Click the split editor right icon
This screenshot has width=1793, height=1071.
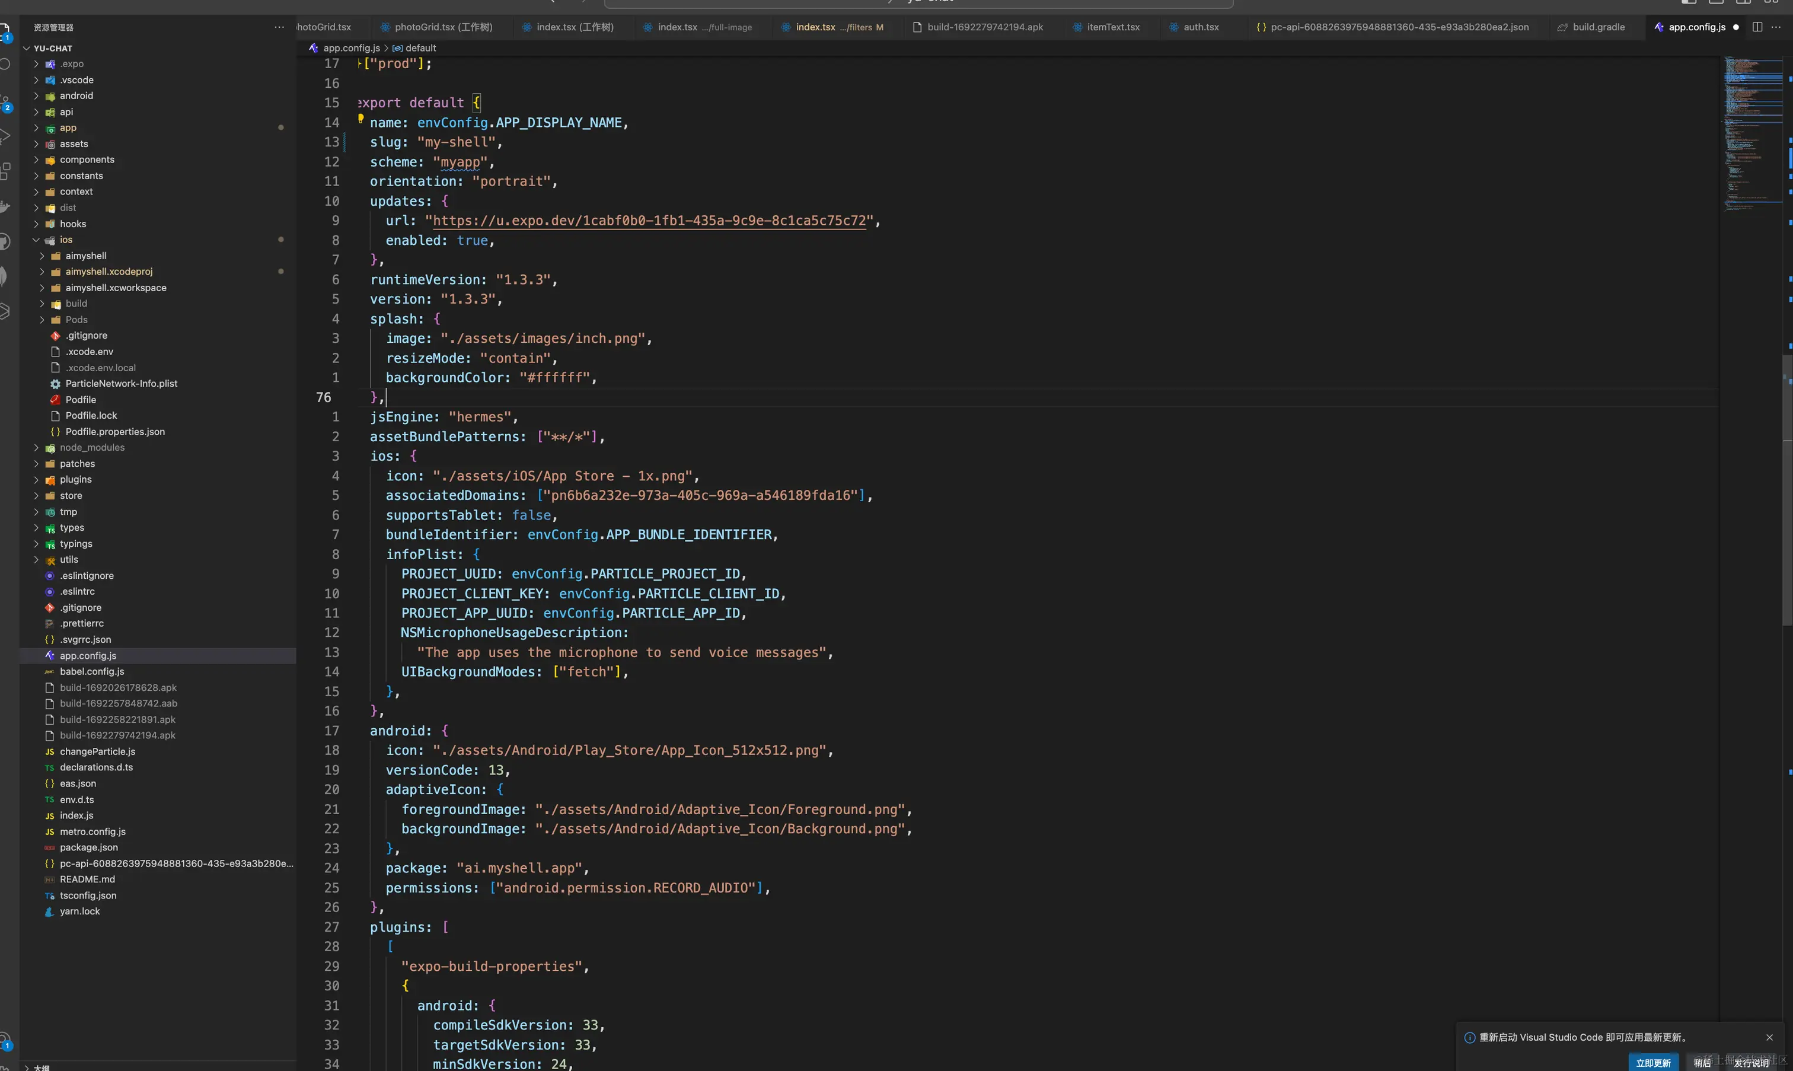(1757, 27)
